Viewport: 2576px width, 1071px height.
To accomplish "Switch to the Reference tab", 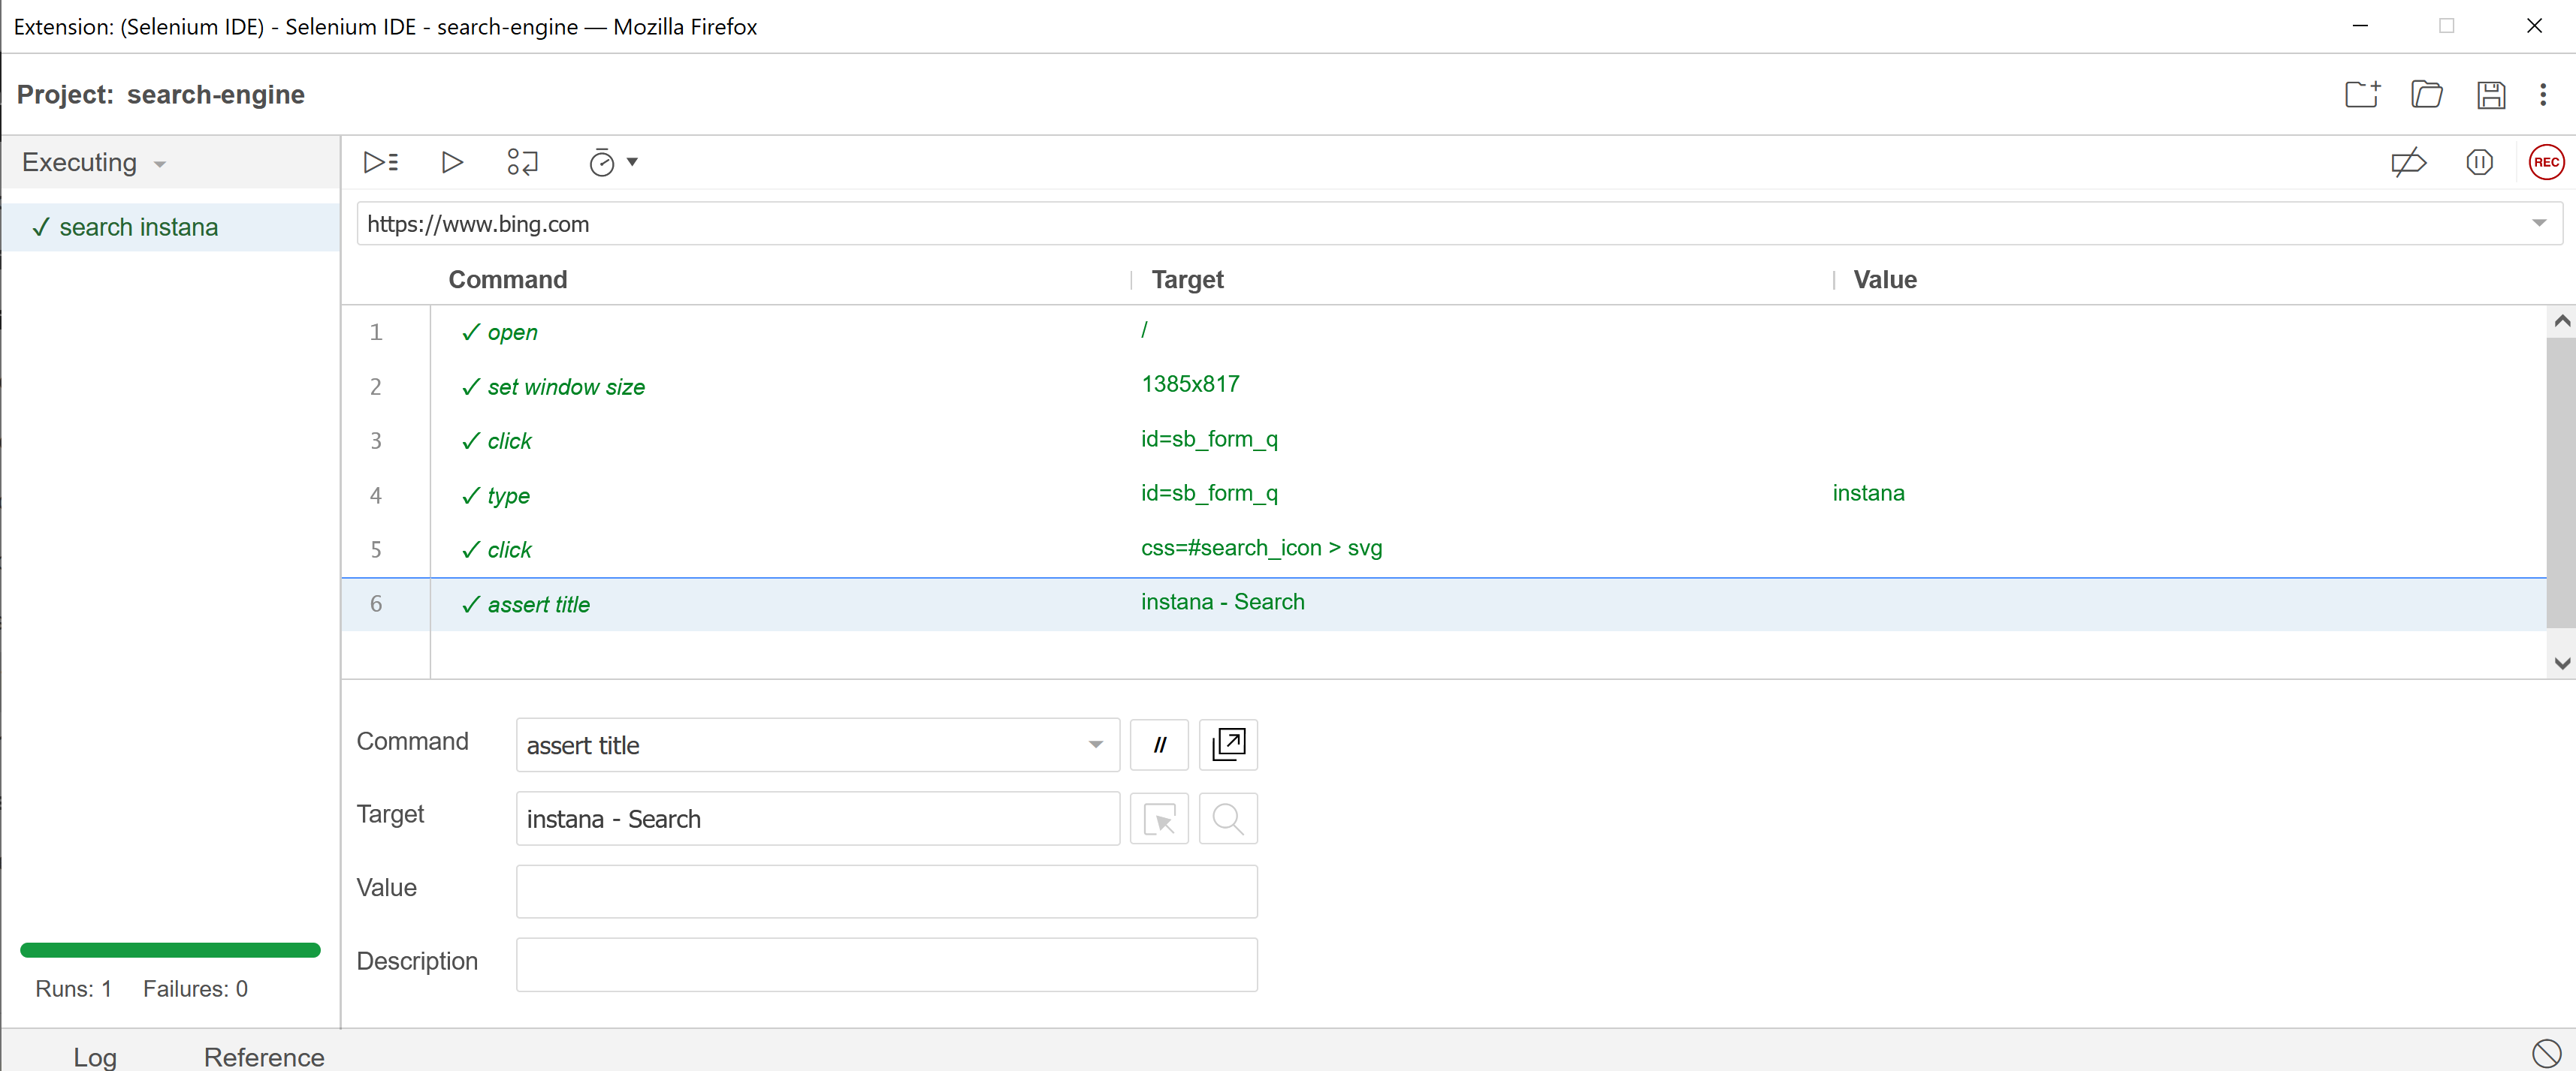I will (x=264, y=1056).
